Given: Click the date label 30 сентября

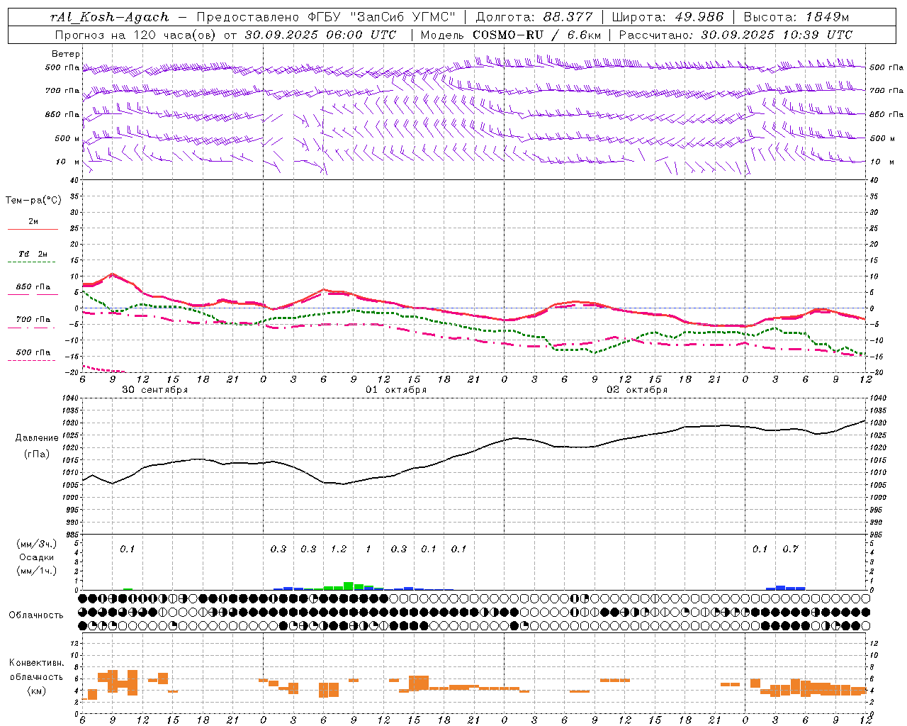Looking at the screenshot, I should (155, 390).
